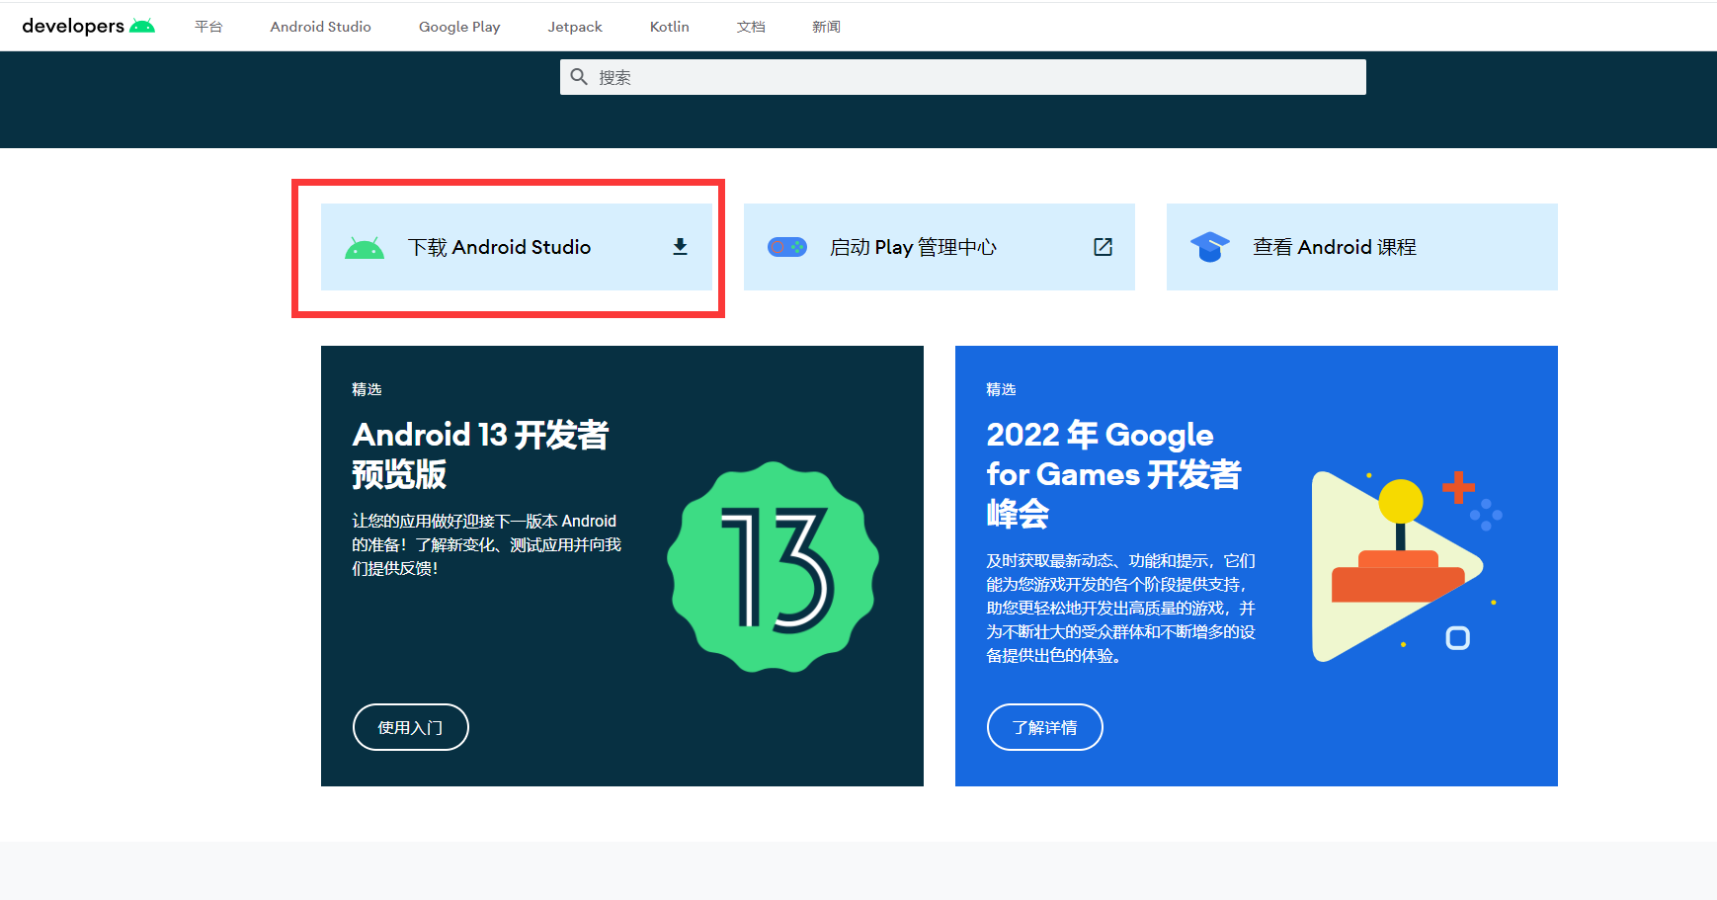Click the 2022 年 Google for Games 开发者峰会 heading
This screenshot has height=900, width=1717.
[x=1114, y=474]
